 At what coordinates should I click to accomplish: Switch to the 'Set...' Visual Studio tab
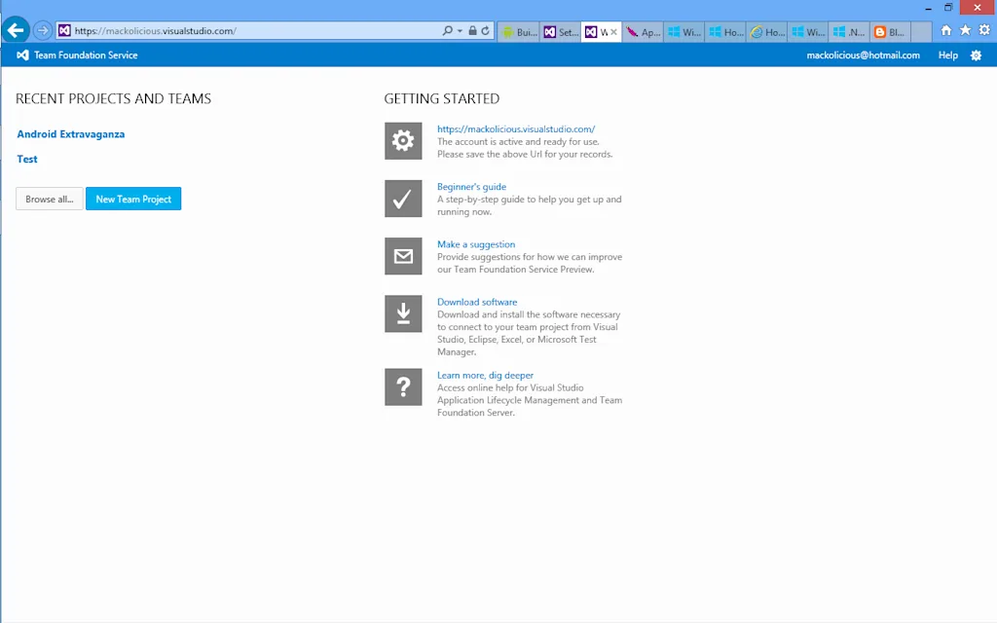tap(561, 32)
